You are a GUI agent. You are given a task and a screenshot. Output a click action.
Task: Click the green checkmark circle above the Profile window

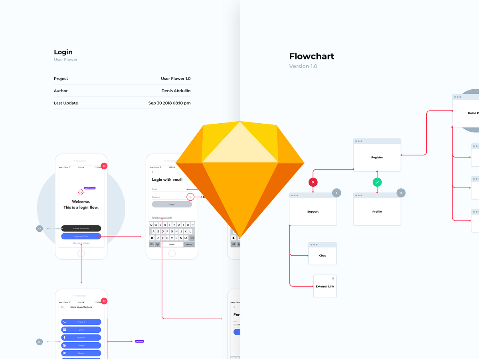click(x=377, y=182)
